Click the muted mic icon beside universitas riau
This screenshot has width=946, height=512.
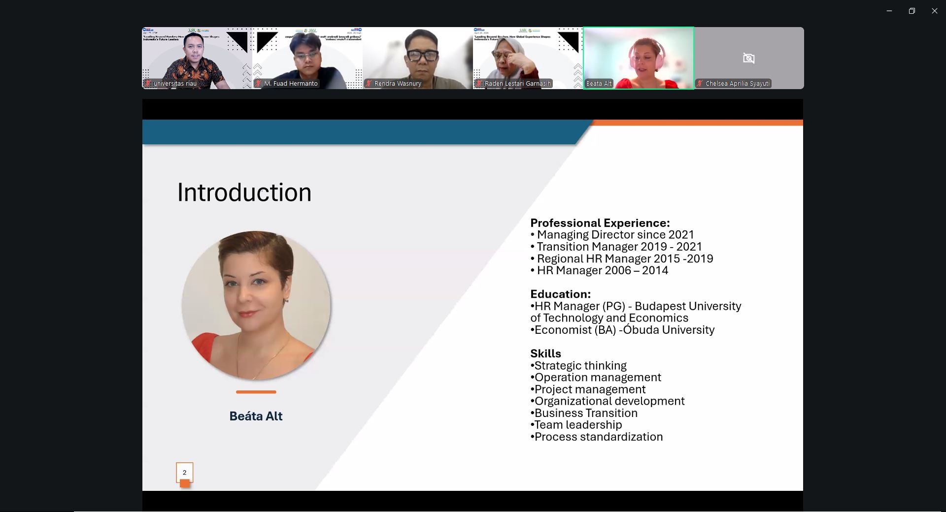coord(148,84)
